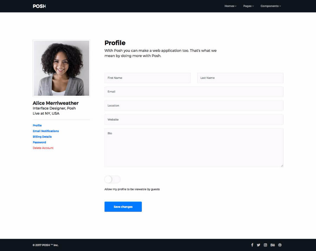The width and height of the screenshot is (316, 251).
Task: Open the Pages dropdown in the navbar
Action: 248,6
